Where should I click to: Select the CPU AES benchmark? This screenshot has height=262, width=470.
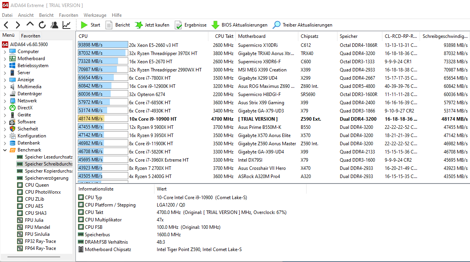(30, 206)
